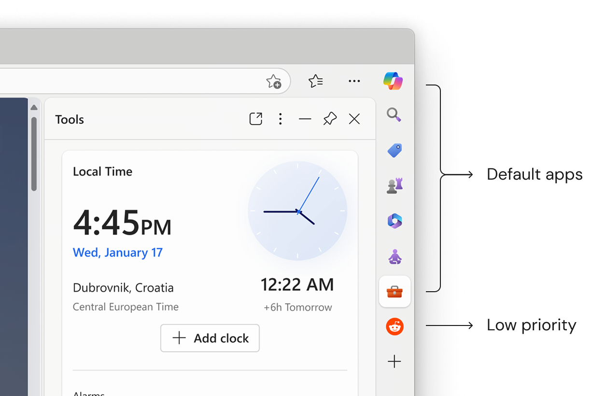Click the page scrollbar up arrow

coord(34,107)
